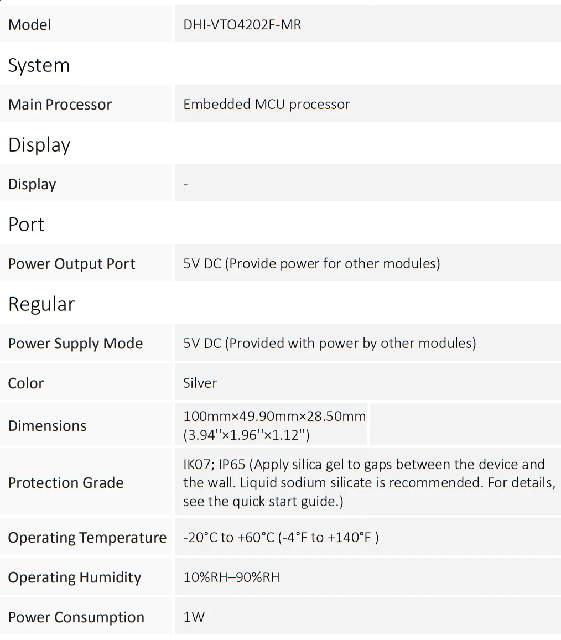
Task: Click the Operating Temperature range value
Action: [281, 538]
